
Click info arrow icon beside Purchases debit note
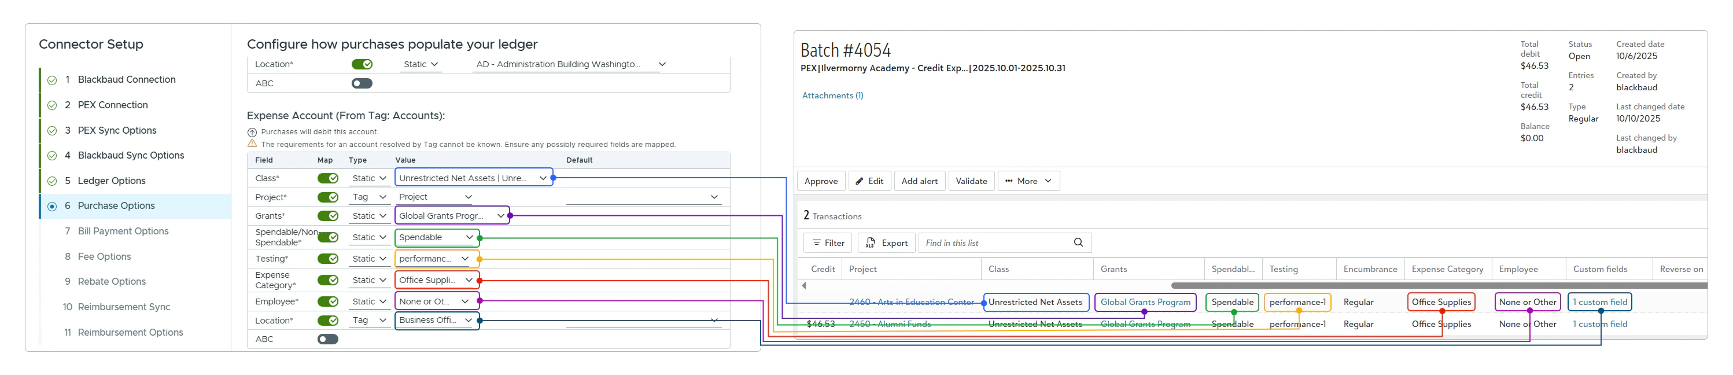[252, 133]
